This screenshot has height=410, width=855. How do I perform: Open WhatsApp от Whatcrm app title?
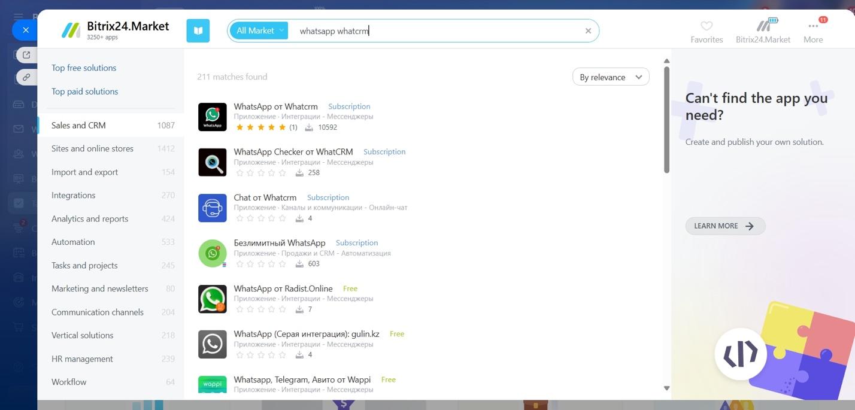pyautogui.click(x=275, y=107)
